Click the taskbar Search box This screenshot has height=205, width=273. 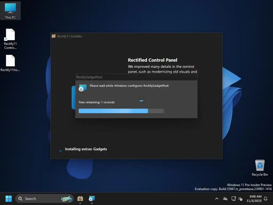(45, 199)
